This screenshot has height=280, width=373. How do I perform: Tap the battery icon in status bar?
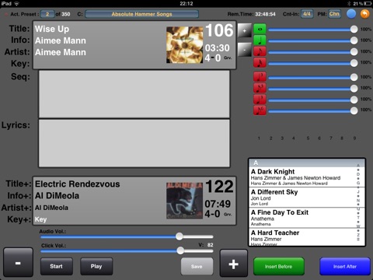tap(368, 4)
